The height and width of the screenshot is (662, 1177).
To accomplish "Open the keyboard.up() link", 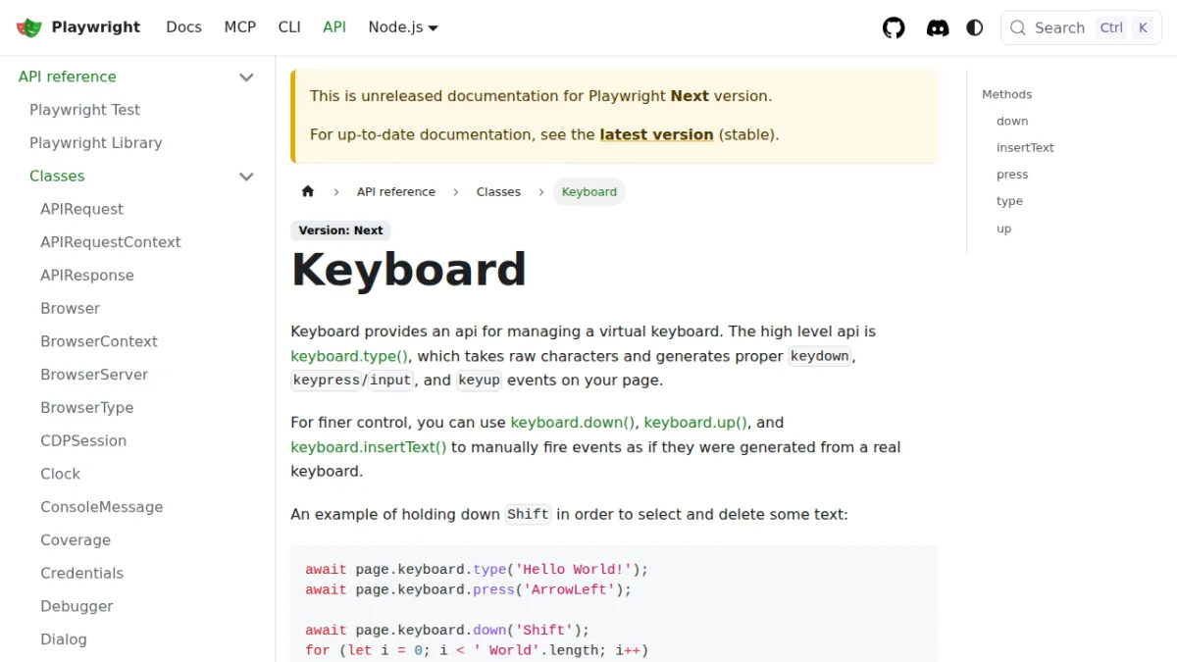I will pyautogui.click(x=695, y=423).
